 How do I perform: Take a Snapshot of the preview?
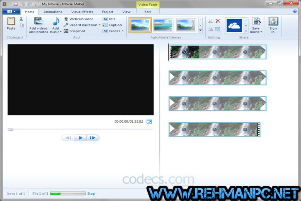pos(74,31)
